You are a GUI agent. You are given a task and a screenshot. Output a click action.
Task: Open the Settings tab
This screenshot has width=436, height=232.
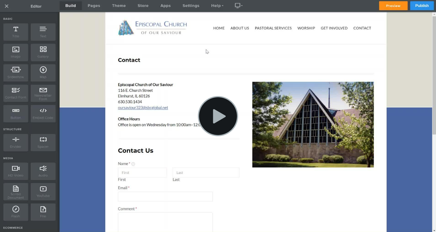191,6
